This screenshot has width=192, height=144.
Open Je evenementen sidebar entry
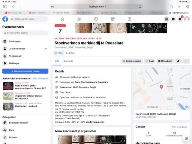pyautogui.click(x=25, y=49)
